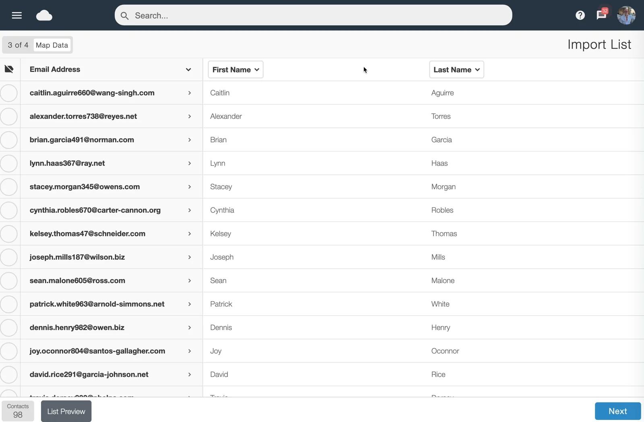The height and width of the screenshot is (422, 644).
Task: Expand the joseph.mills187 row chevron
Action: [x=190, y=257]
